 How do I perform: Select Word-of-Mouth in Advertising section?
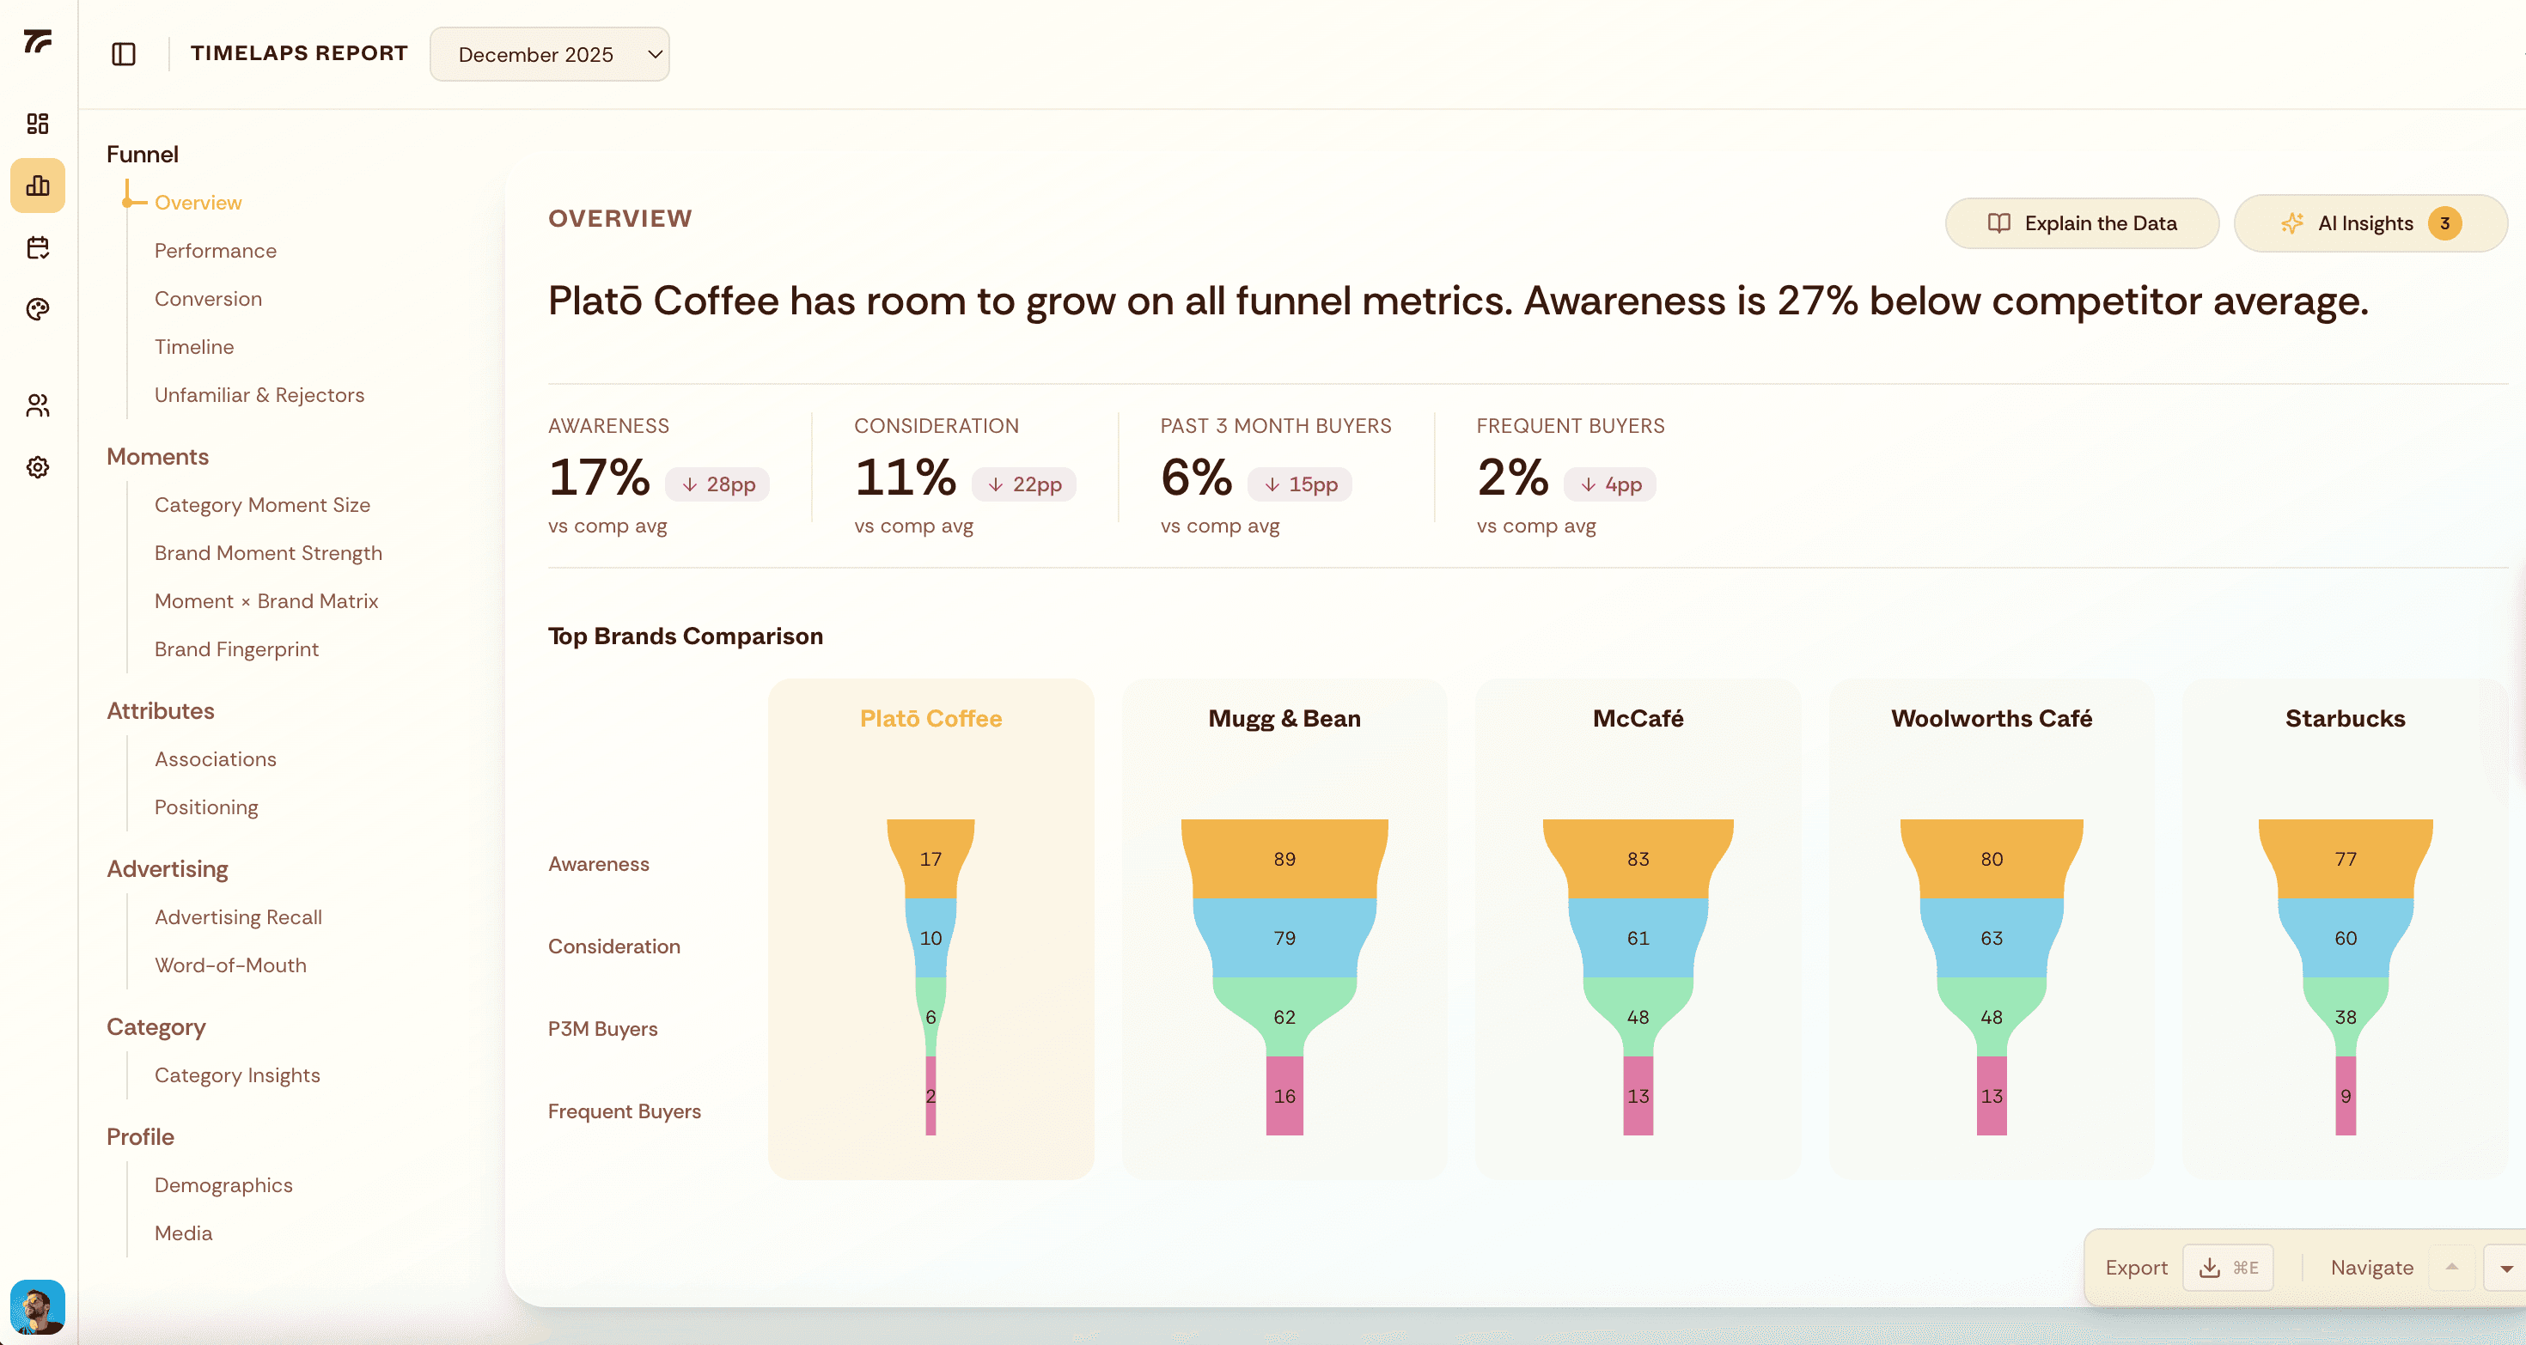pyautogui.click(x=229, y=965)
